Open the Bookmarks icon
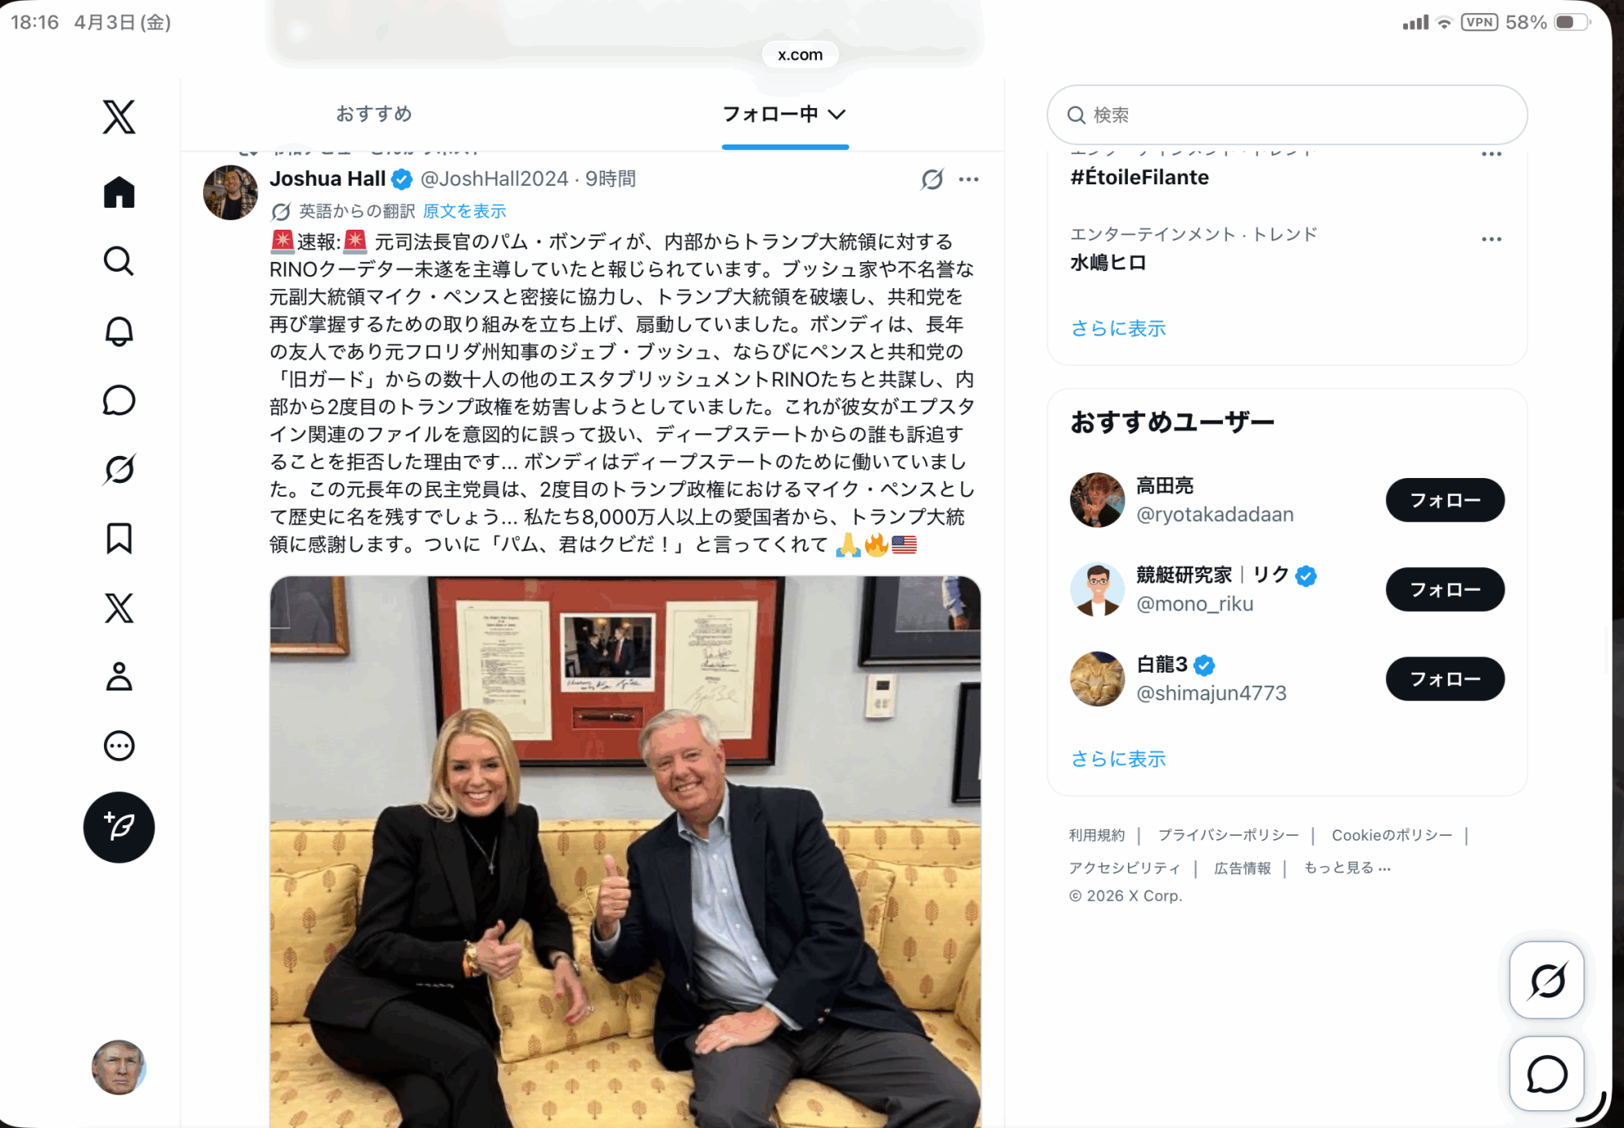This screenshot has width=1624, height=1128. click(x=119, y=538)
